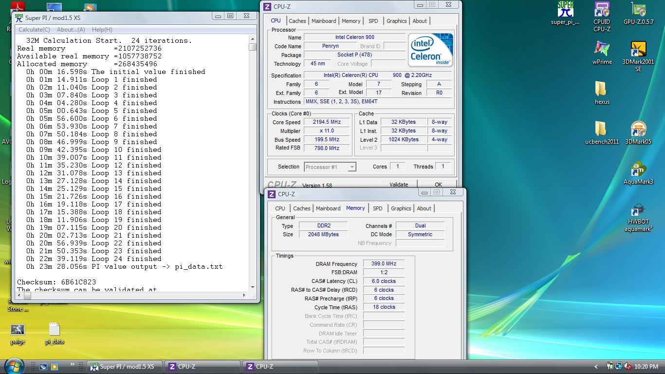Expand the quick launch overflow chevron

pyautogui.click(x=73, y=364)
